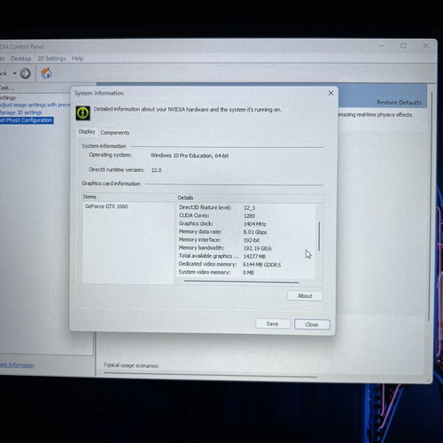443x443 pixels.
Task: Click the NVIDIA info icon in dialog
Action: 83,113
